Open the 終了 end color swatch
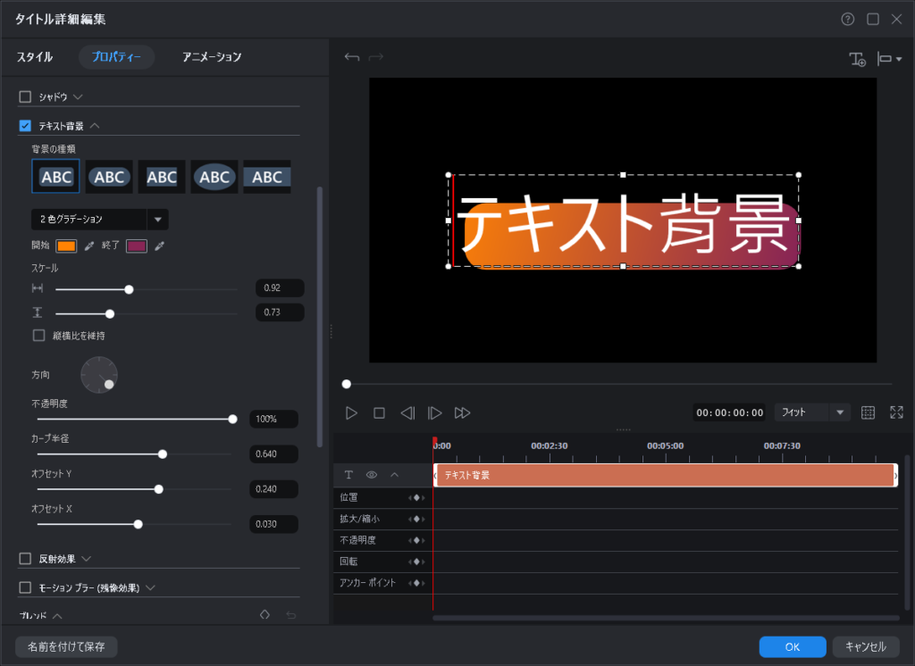The width and height of the screenshot is (915, 666). click(x=137, y=246)
